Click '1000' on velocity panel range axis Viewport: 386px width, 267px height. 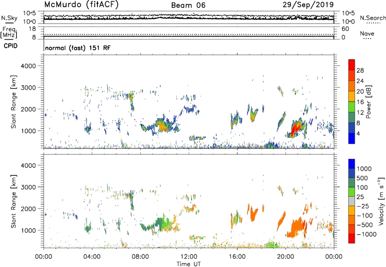(x=28, y=230)
